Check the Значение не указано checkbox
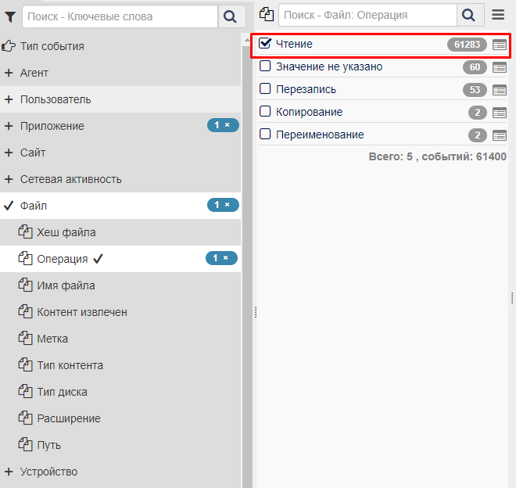Viewport: 516px width, 488px height. (265, 66)
